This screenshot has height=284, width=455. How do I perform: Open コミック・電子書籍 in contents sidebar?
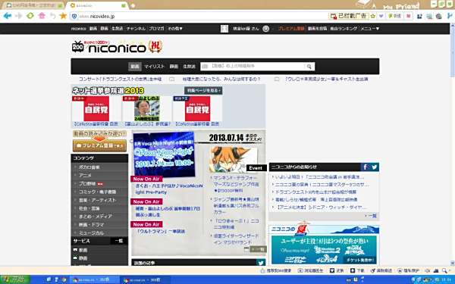pos(98,192)
